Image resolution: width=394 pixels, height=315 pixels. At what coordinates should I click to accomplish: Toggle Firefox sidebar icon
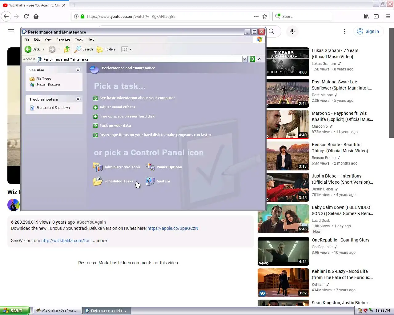pos(376,16)
